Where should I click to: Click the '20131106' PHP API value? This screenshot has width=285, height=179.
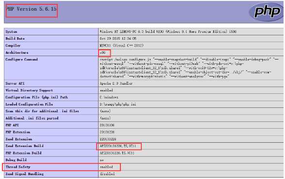(x=107, y=125)
